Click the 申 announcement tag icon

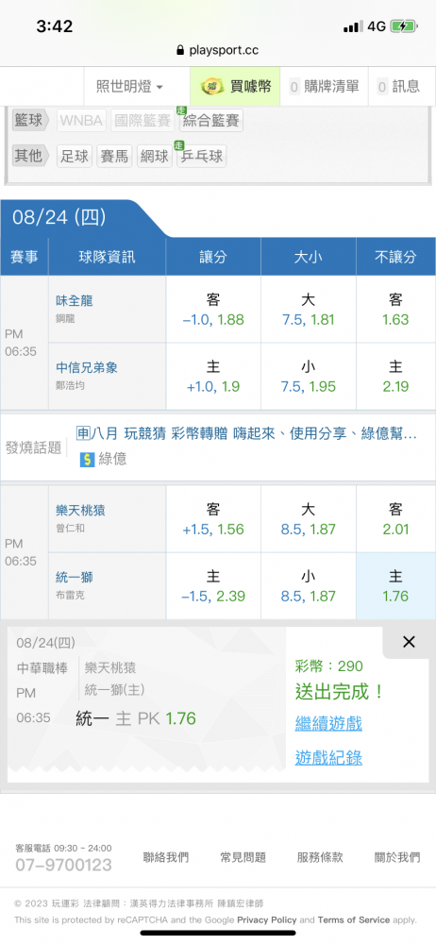click(83, 433)
